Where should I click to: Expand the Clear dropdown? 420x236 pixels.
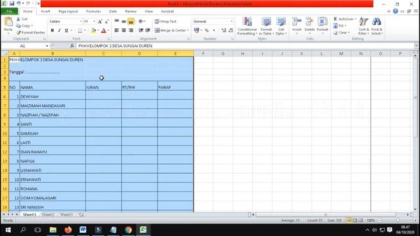[349, 33]
